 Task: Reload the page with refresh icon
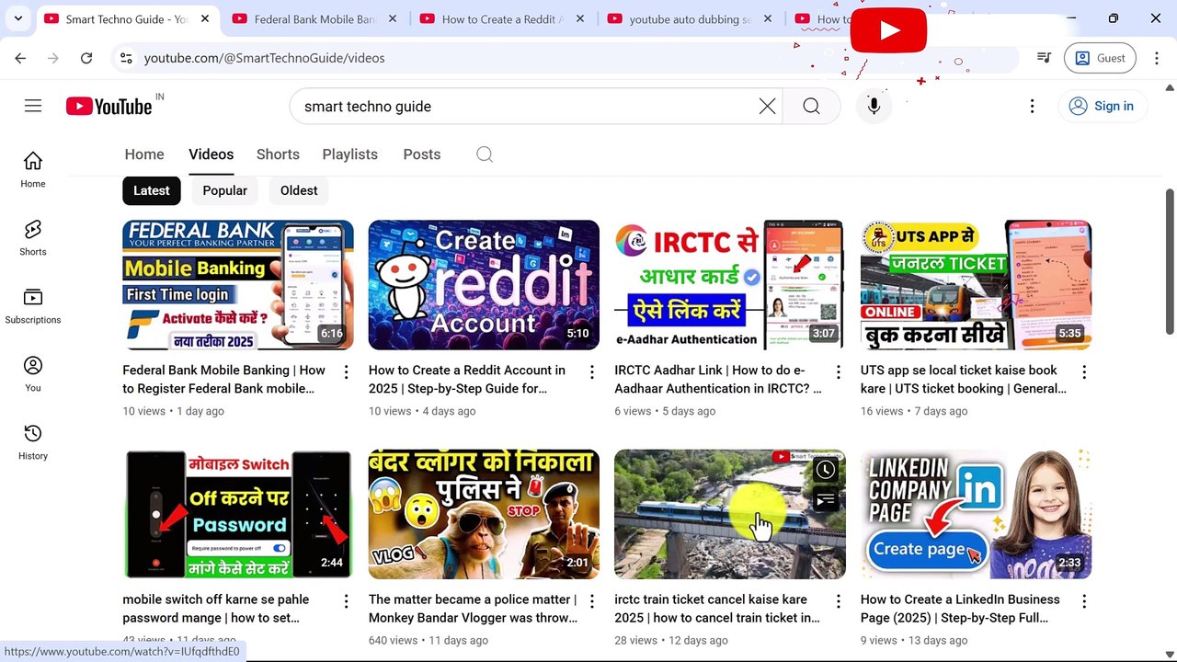[86, 58]
